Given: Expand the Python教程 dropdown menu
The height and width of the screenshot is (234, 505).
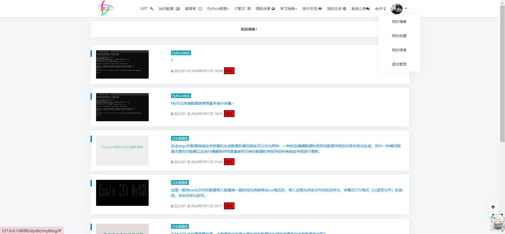Looking at the screenshot, I should tap(218, 9).
